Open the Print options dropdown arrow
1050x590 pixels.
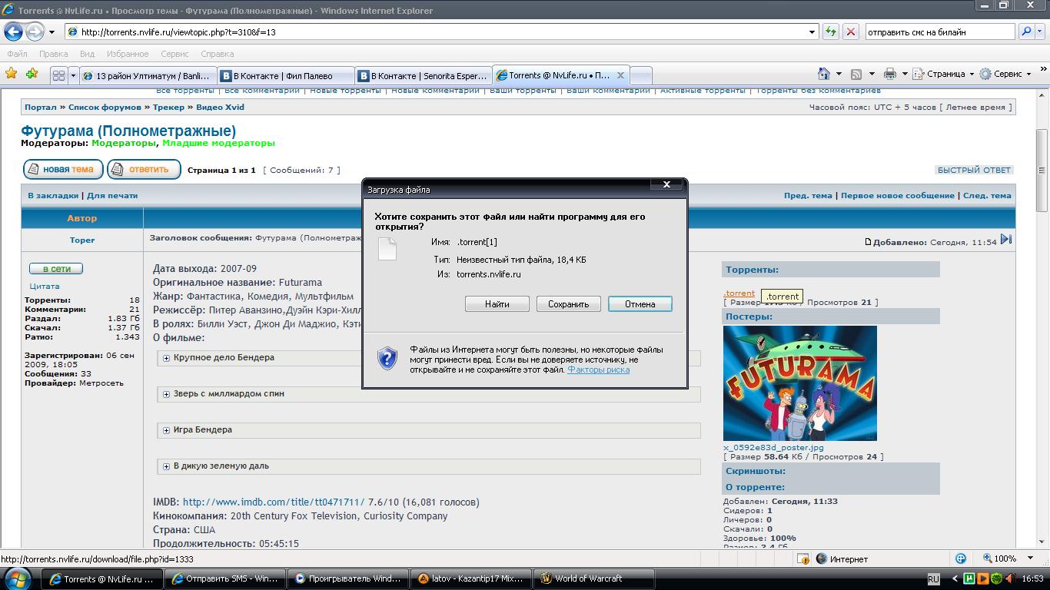pos(905,74)
